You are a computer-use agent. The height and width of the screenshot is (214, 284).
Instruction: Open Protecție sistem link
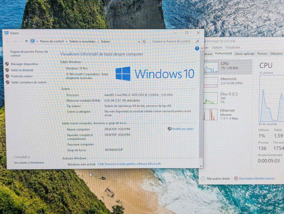pyautogui.click(x=22, y=76)
